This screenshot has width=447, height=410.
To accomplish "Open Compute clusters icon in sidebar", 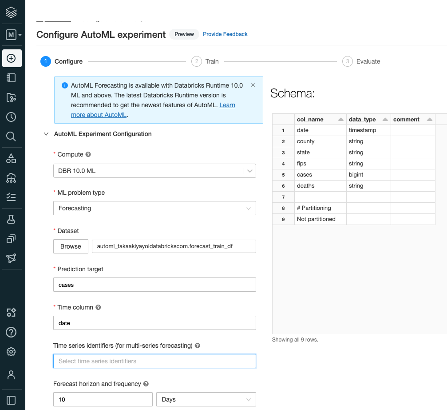I will 11,177.
